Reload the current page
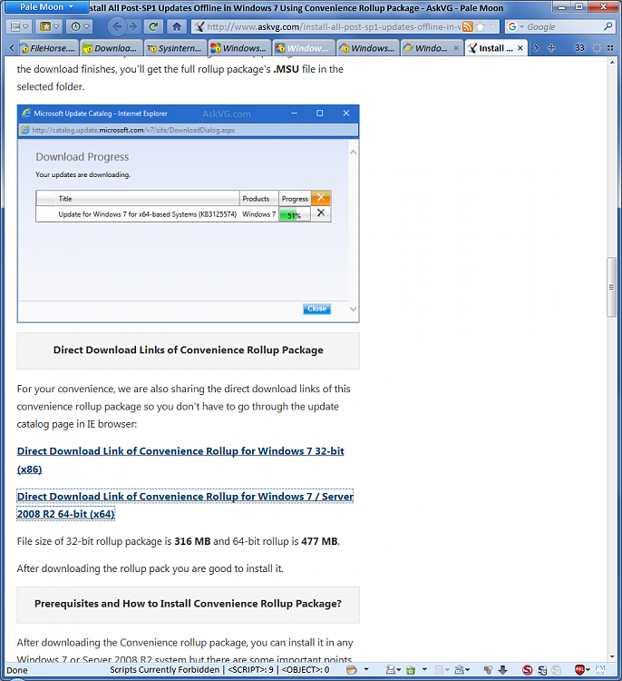 coord(153,27)
